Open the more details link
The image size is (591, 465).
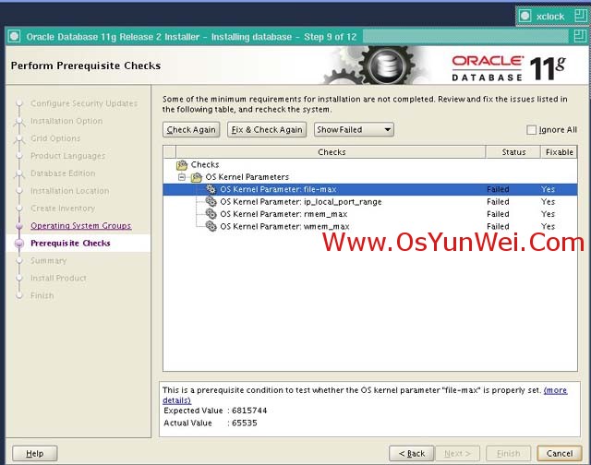pyautogui.click(x=555, y=390)
